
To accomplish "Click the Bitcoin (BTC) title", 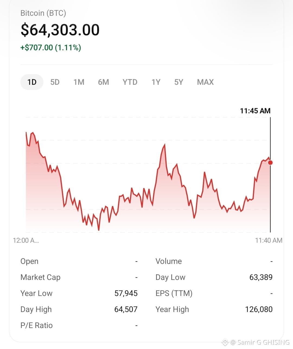I will click(x=43, y=13).
